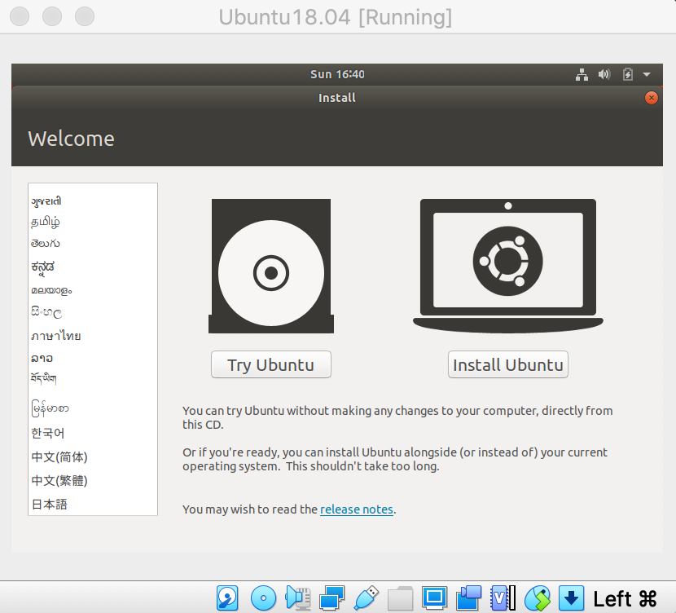This screenshot has height=613, width=676.
Task: Select 中文(繁體) in the language list
Action: pos(93,481)
